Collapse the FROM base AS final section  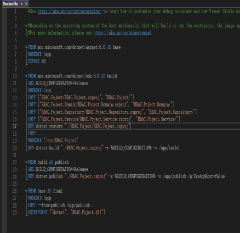click(26, 191)
